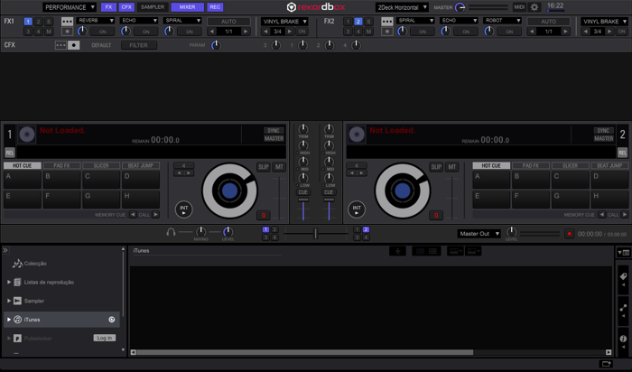The image size is (632, 372).
Task: Click the download arrow icon in the browser toolbar
Action: coord(397,251)
